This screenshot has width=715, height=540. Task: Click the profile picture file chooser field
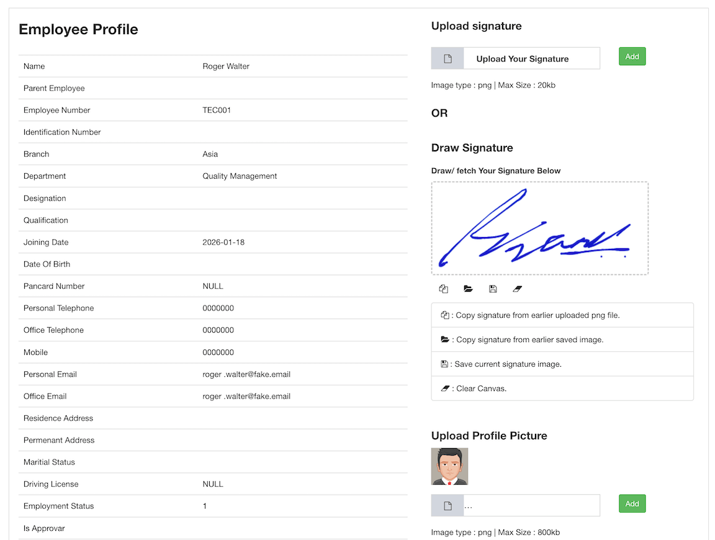click(531, 506)
